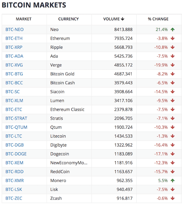Click the red down arrow for Verge

pos(173,65)
